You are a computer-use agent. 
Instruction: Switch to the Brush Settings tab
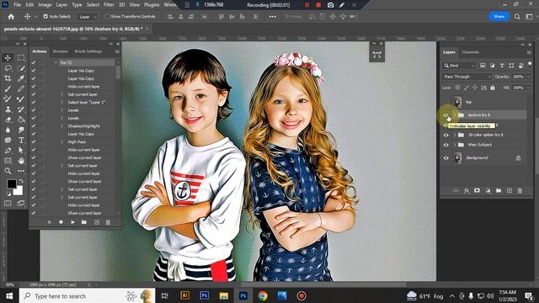tap(88, 51)
